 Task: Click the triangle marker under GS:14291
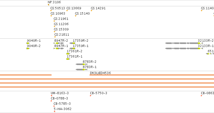pos(92,11)
